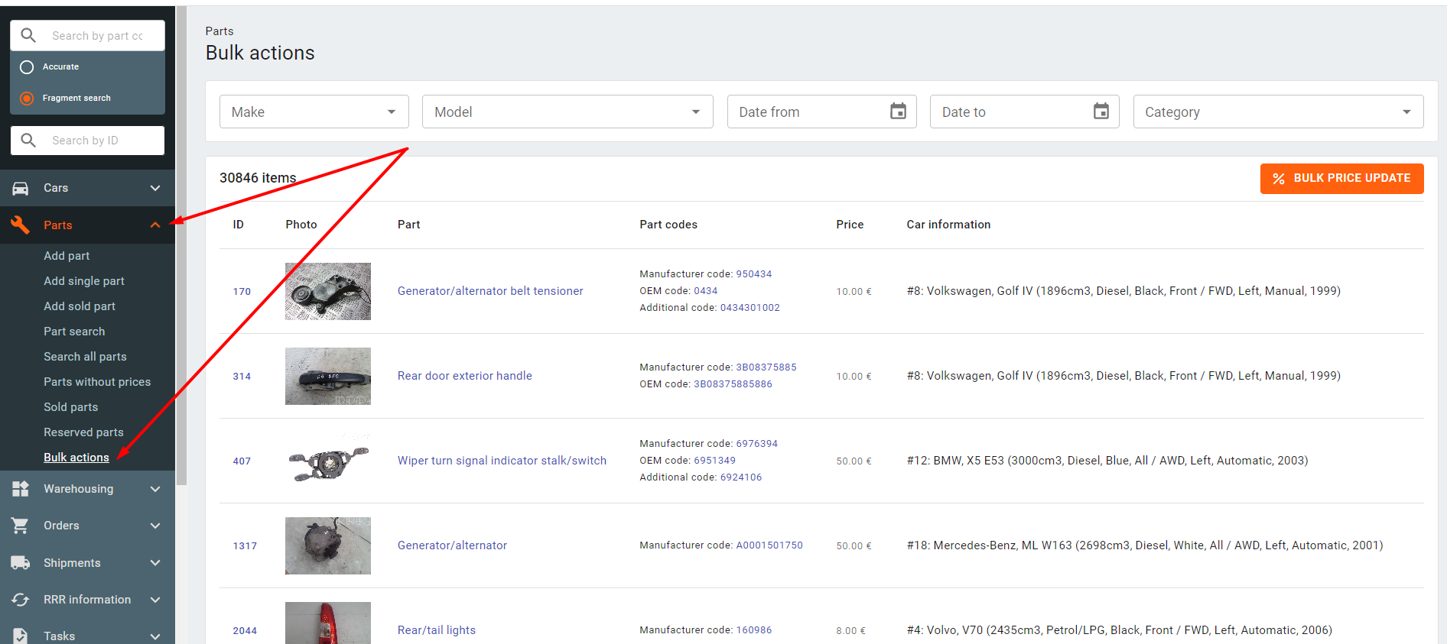Click the Warehousing boxes icon
The height and width of the screenshot is (644, 1447).
(21, 489)
